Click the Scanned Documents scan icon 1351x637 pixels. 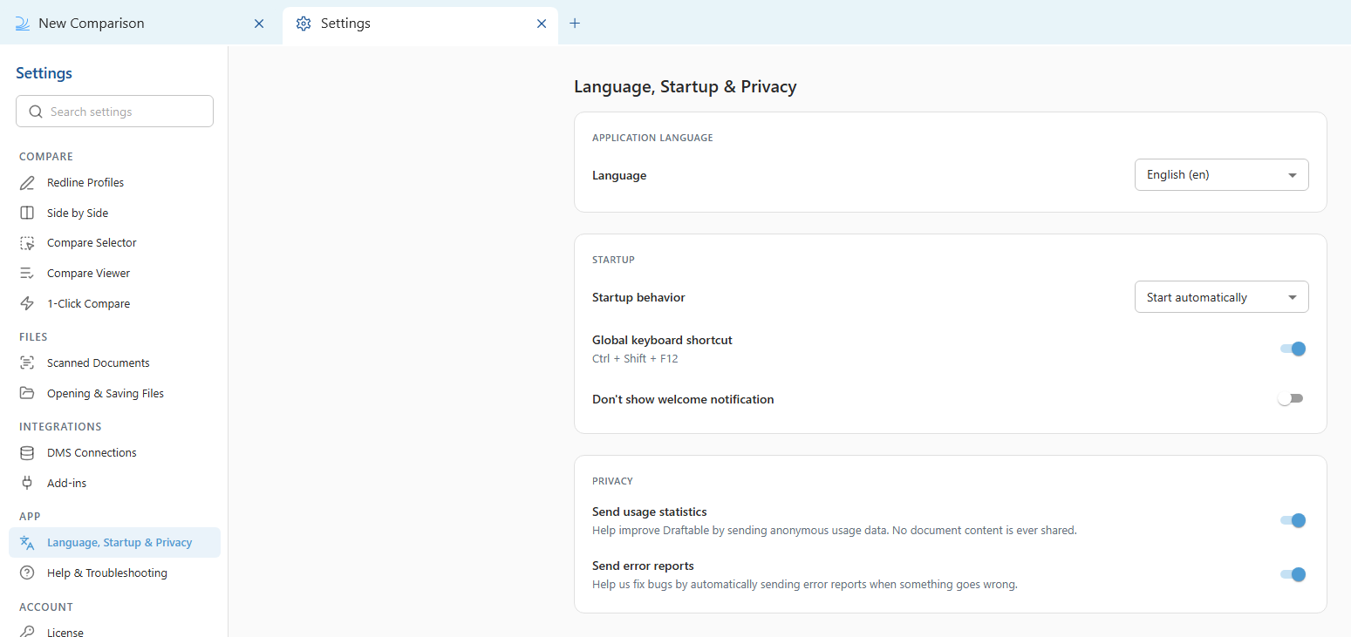[28, 363]
